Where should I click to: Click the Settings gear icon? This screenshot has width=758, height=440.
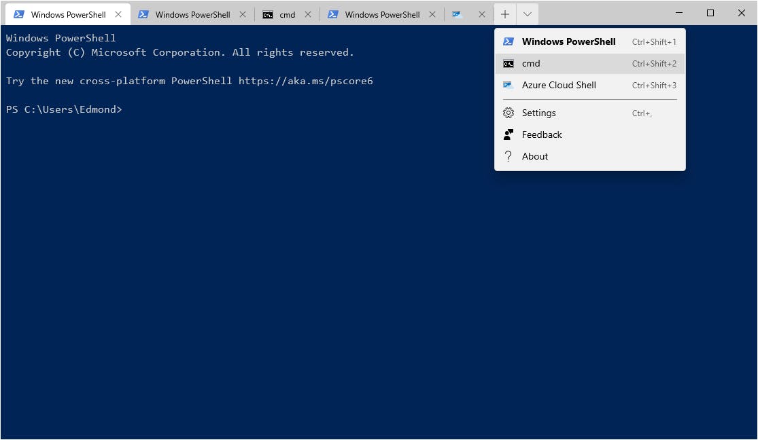(508, 113)
